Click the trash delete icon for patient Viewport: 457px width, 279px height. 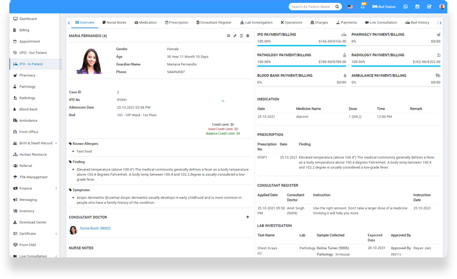(x=247, y=36)
